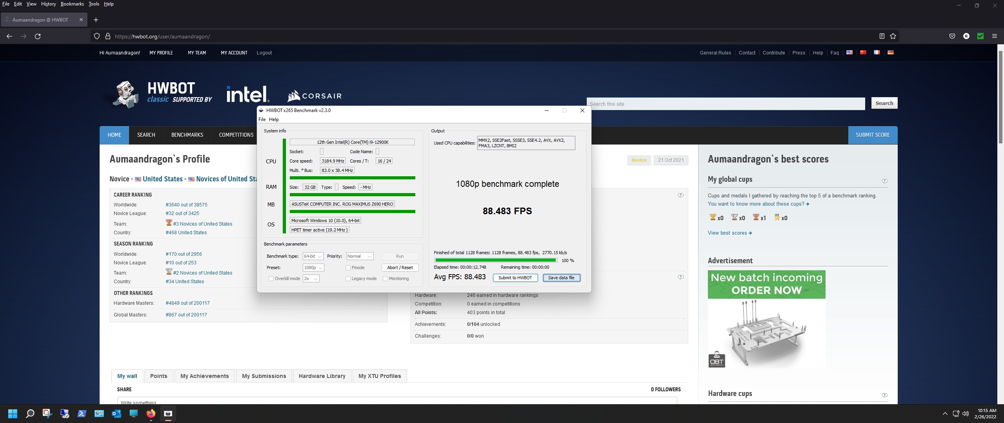Open the BENCHMARKS nav item
Viewport: 1004px width, 423px height.
point(187,135)
